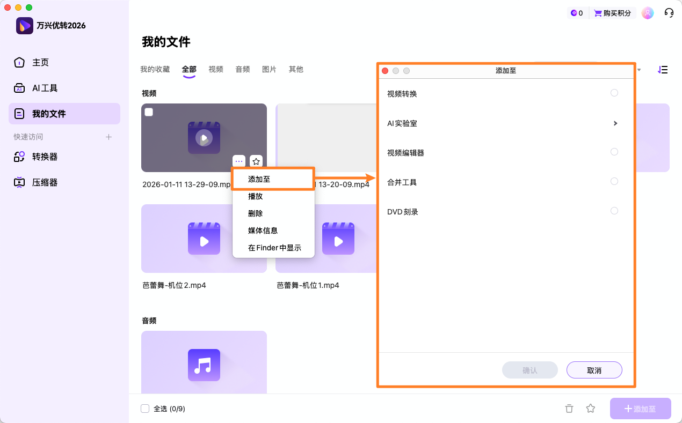Click the 购买积分 button

pyautogui.click(x=613, y=12)
